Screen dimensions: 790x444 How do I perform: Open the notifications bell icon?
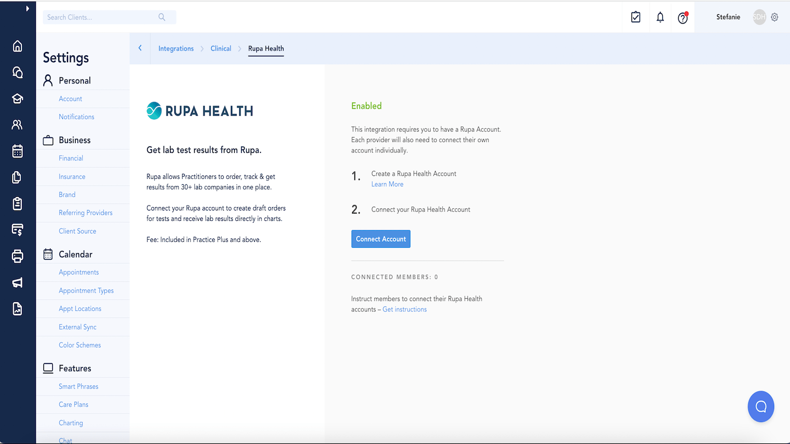660,18
